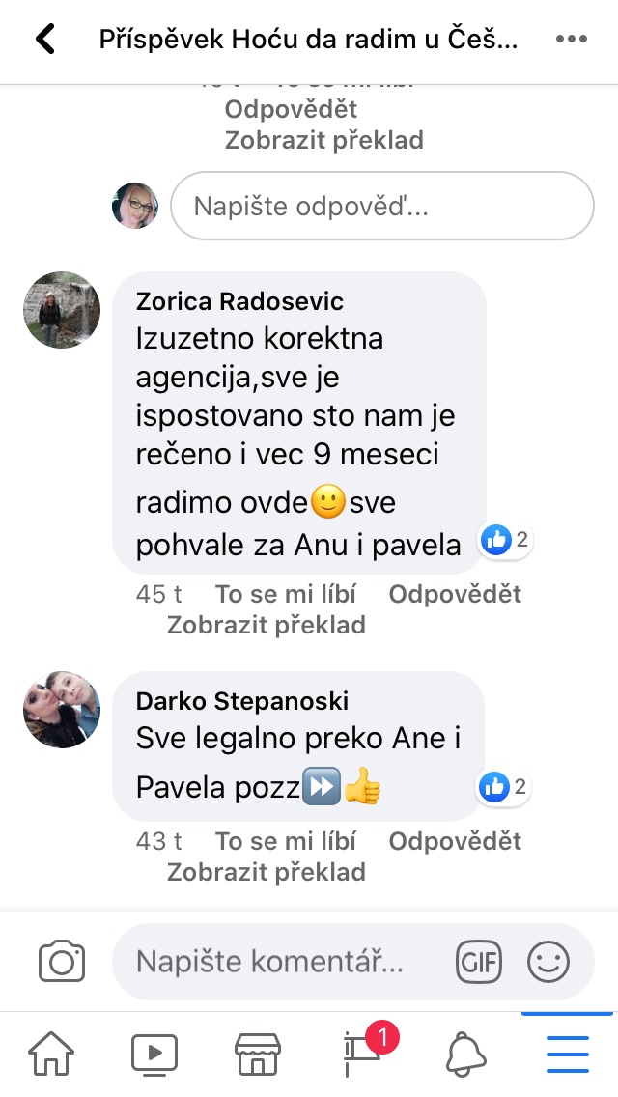Show translation of Darko Stepanoski's comment
618x1097 pixels.
tap(266, 872)
